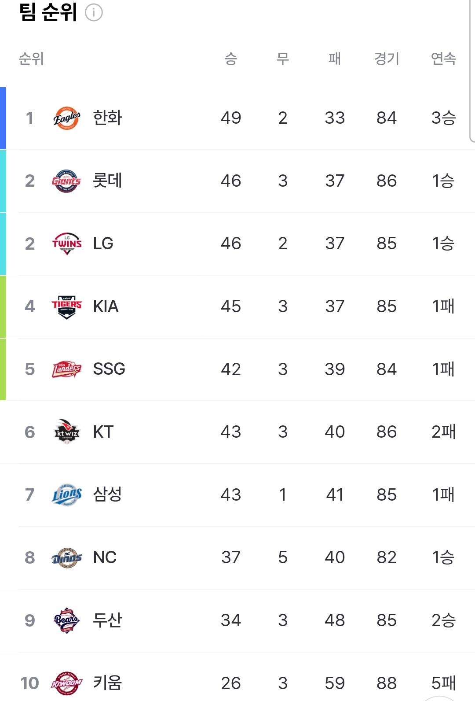Open the Doosan Bears logo

click(67, 620)
